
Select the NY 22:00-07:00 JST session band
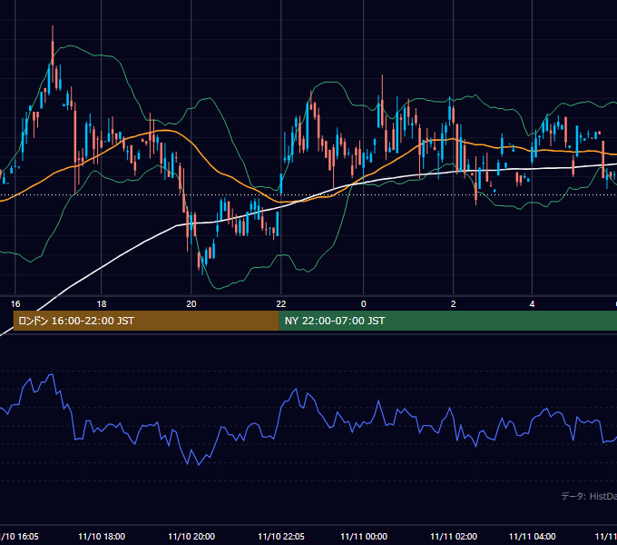click(448, 321)
